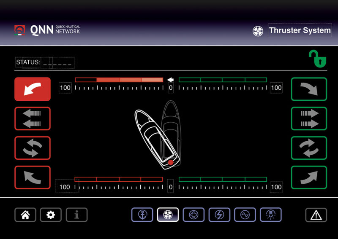Click the top right 100 scale label
The width and height of the screenshot is (338, 239).
coord(276,88)
